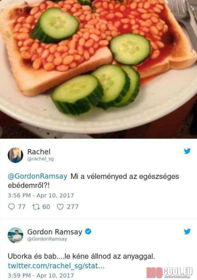Like the tweet via the heart icon
This screenshot has width=197, height=280.
point(60,207)
